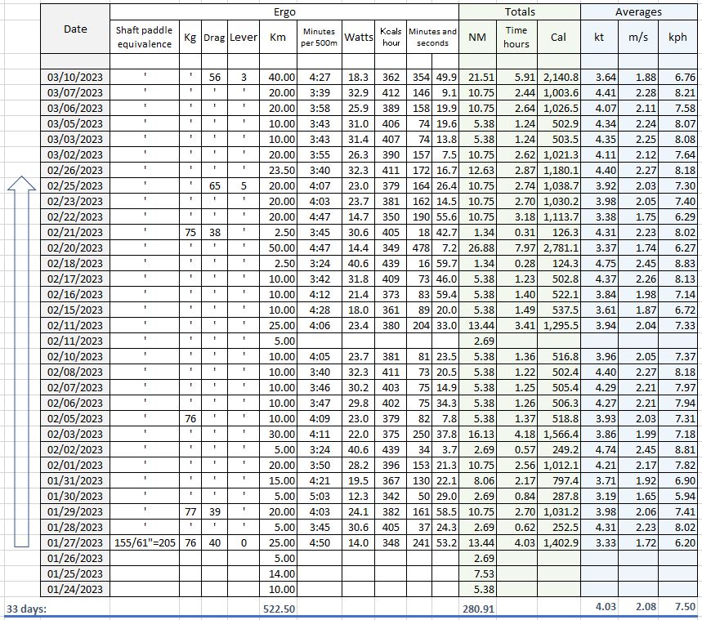The image size is (702, 620).
Task: Select the 23.50 Km cell
Action: tap(278, 170)
